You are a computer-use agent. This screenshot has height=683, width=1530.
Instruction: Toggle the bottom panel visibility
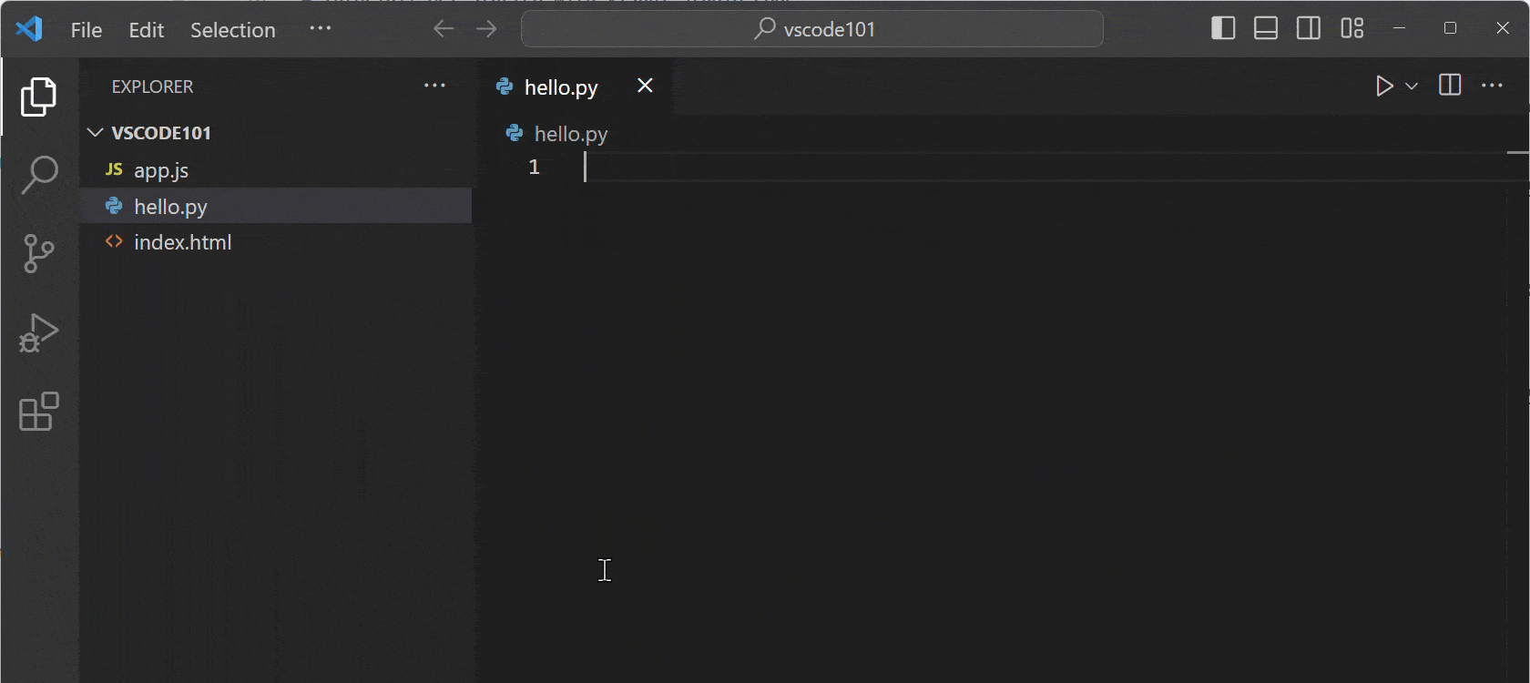pos(1266,29)
